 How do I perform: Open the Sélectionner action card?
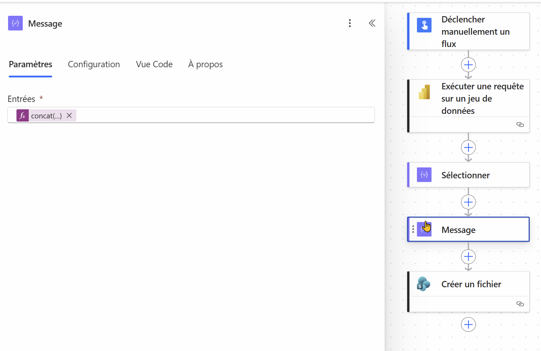tap(468, 175)
